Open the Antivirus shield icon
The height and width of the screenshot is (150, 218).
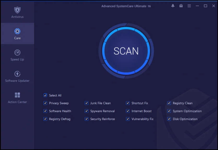coord(17,10)
